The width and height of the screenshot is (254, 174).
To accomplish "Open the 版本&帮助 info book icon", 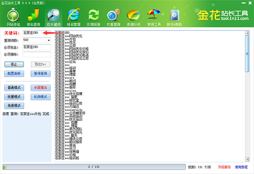I will click(x=174, y=15).
